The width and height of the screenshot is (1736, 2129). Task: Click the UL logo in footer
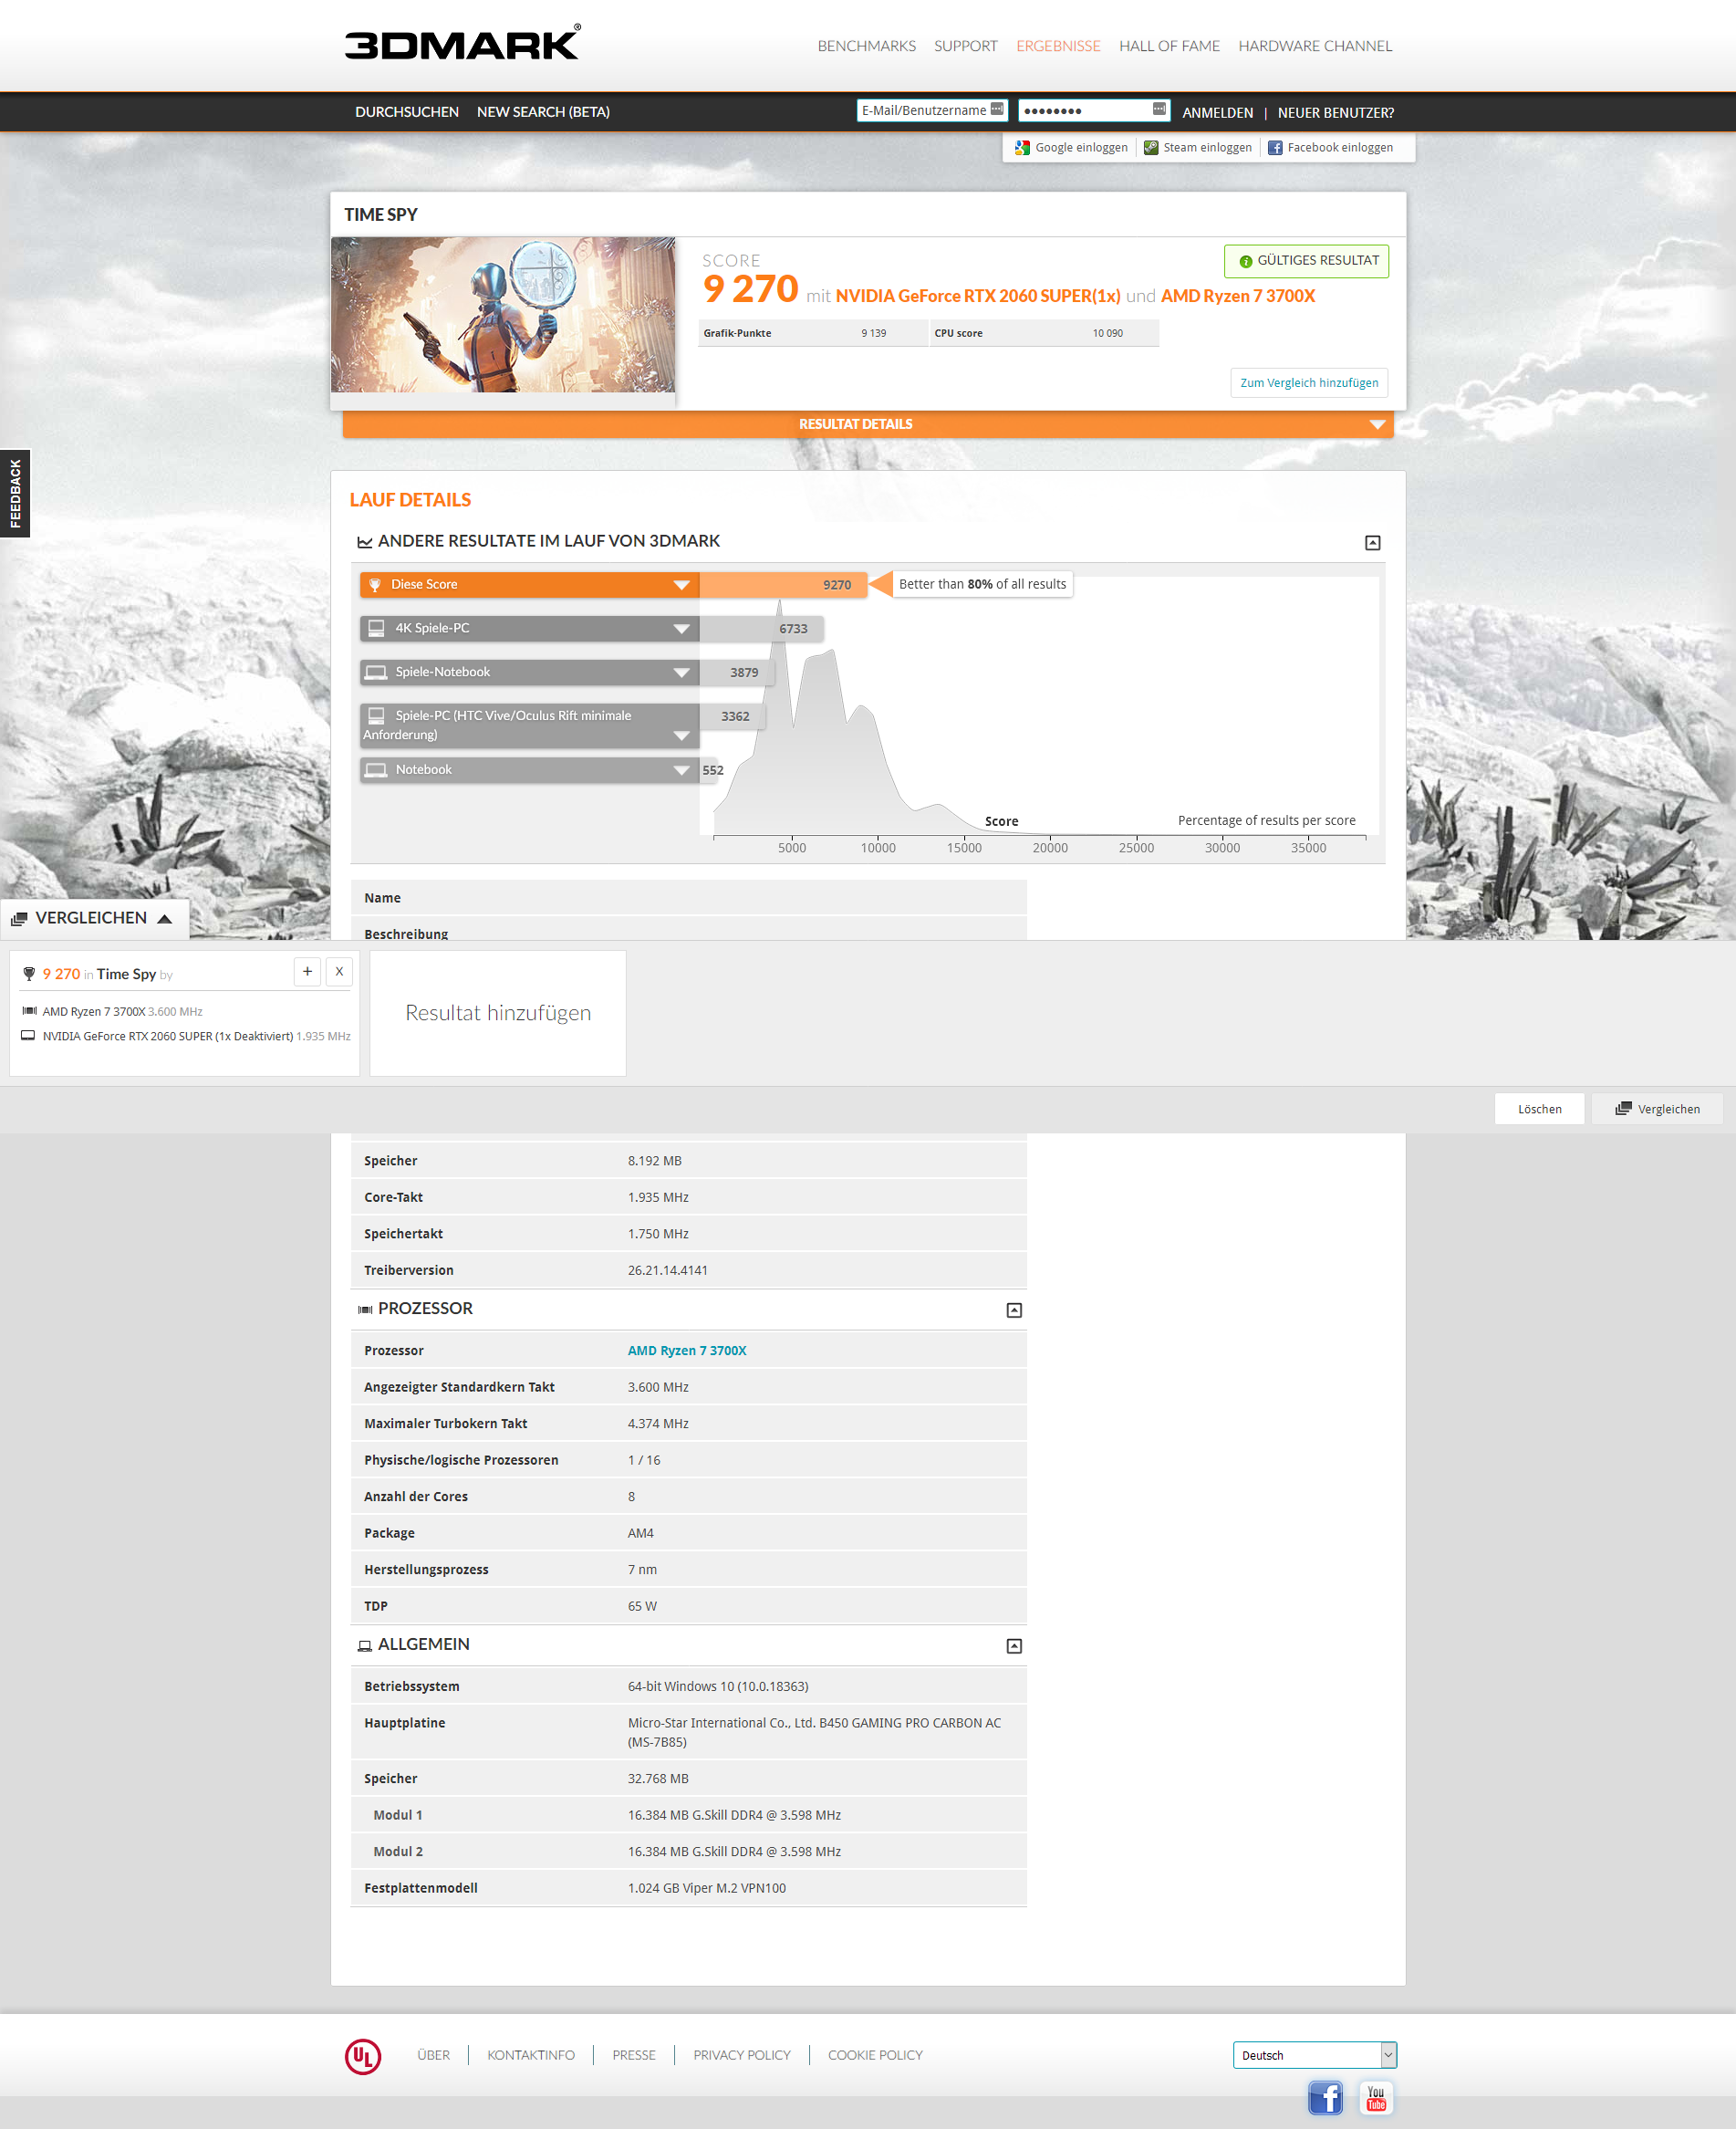(x=363, y=2056)
